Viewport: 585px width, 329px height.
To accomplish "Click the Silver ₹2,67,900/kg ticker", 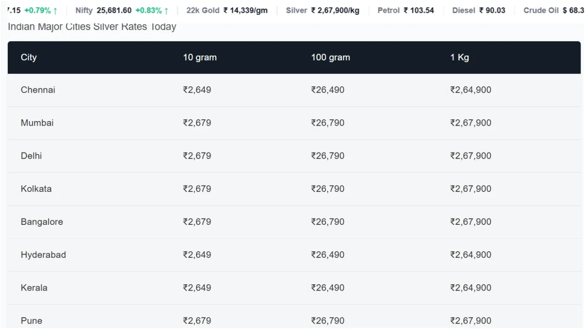I will coord(322,10).
